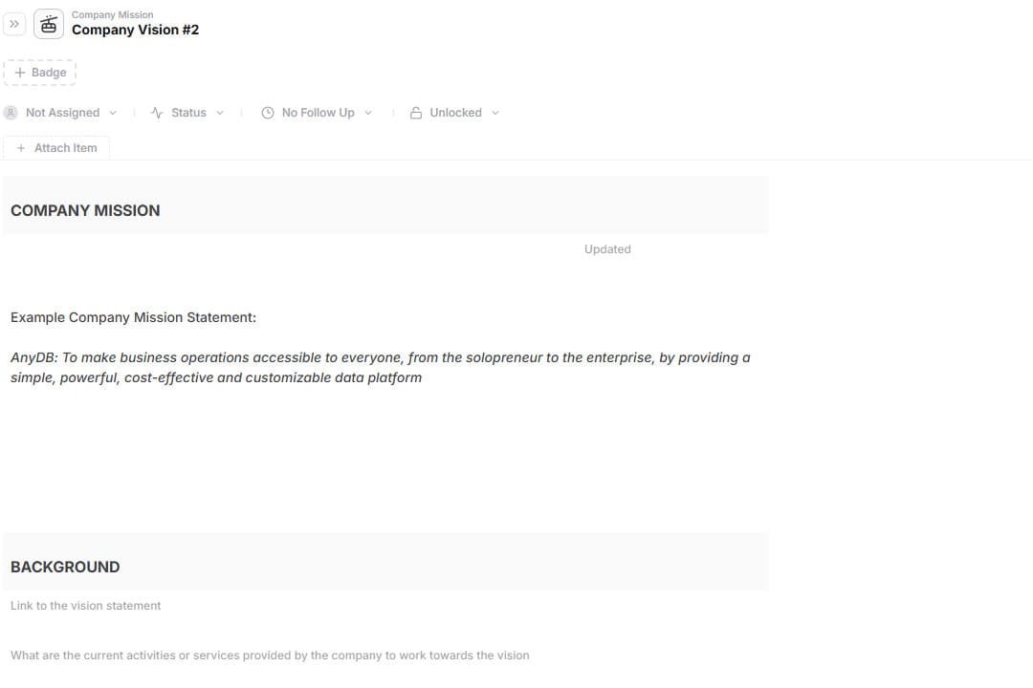This screenshot has height=688, width=1033.
Task: Click into the mission statement text
Action: tap(380, 367)
